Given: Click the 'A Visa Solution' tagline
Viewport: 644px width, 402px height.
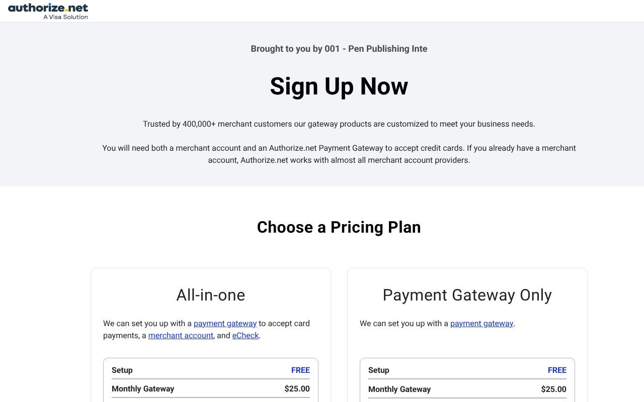Looking at the screenshot, I should coord(65,17).
